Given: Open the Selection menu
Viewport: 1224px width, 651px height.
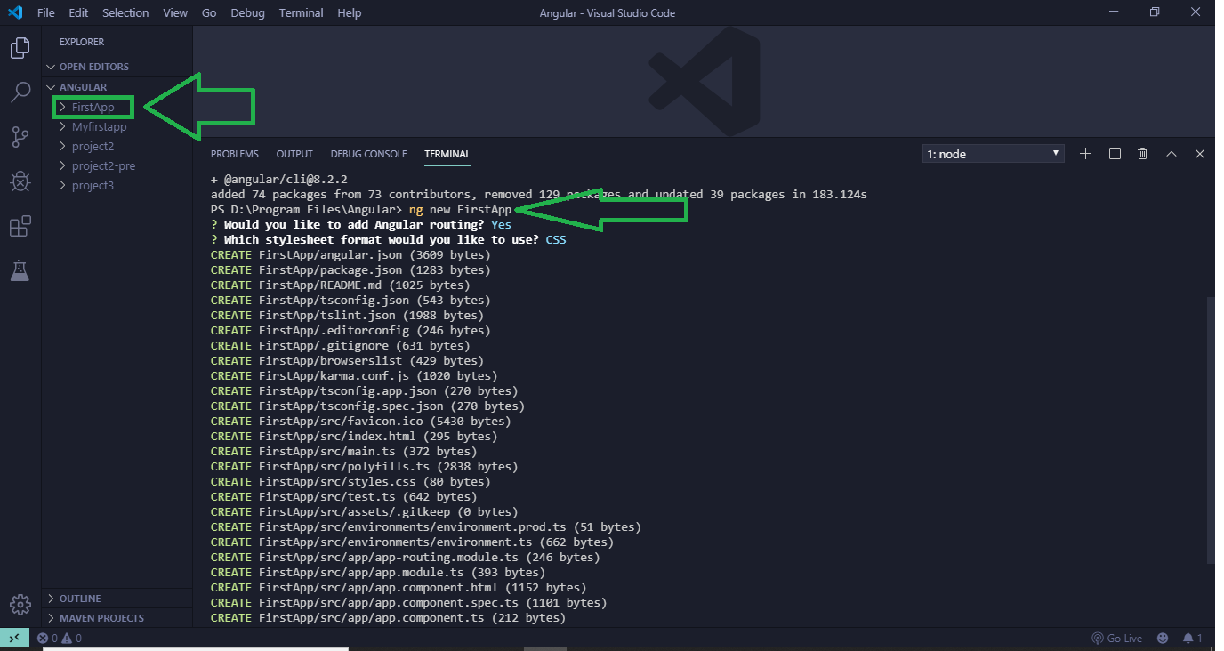Looking at the screenshot, I should [x=125, y=12].
